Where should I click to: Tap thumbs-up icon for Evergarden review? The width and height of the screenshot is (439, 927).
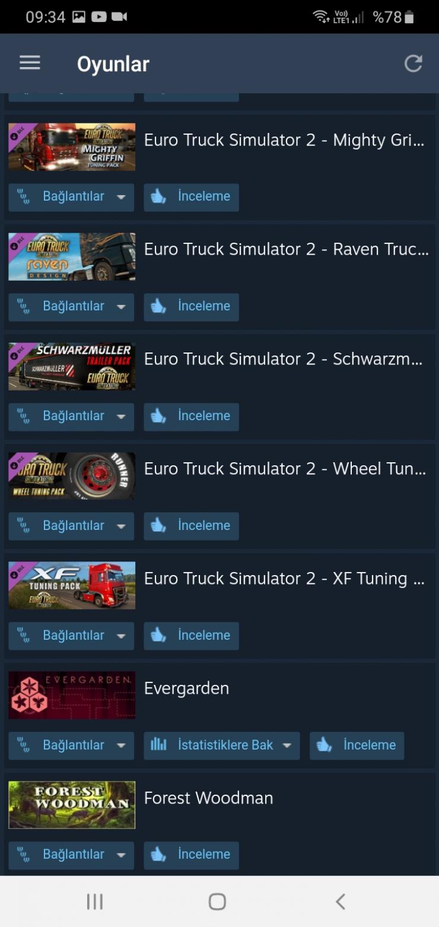coord(324,745)
